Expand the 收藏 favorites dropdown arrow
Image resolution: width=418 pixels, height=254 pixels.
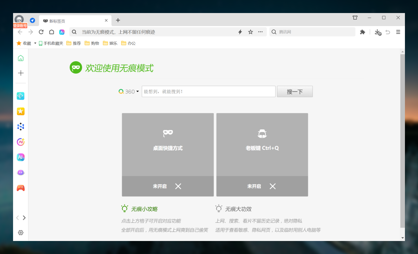pyautogui.click(x=35, y=43)
